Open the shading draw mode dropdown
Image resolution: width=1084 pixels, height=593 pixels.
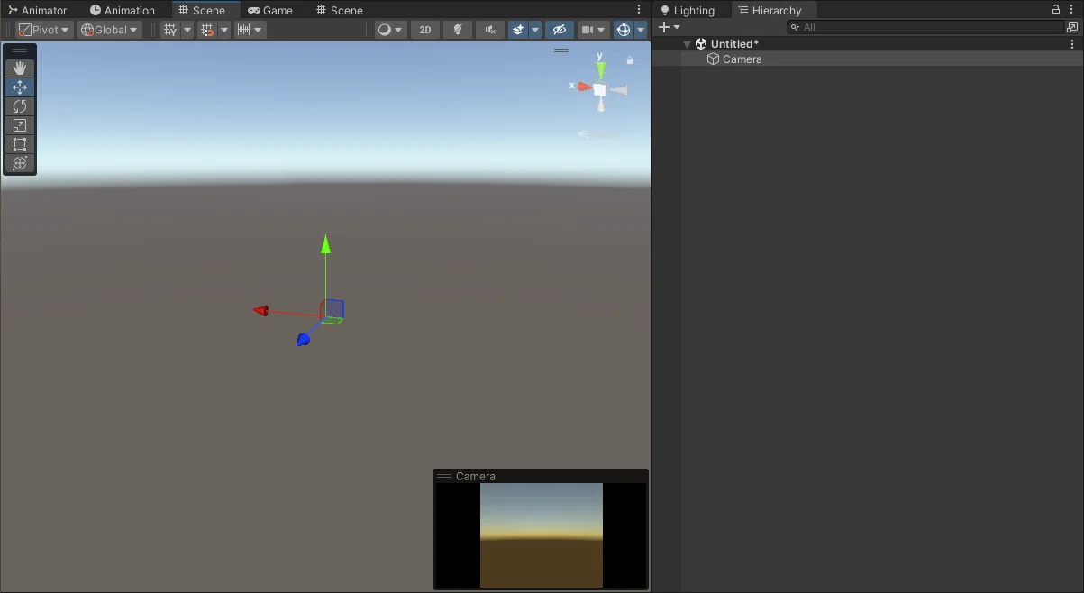(390, 30)
